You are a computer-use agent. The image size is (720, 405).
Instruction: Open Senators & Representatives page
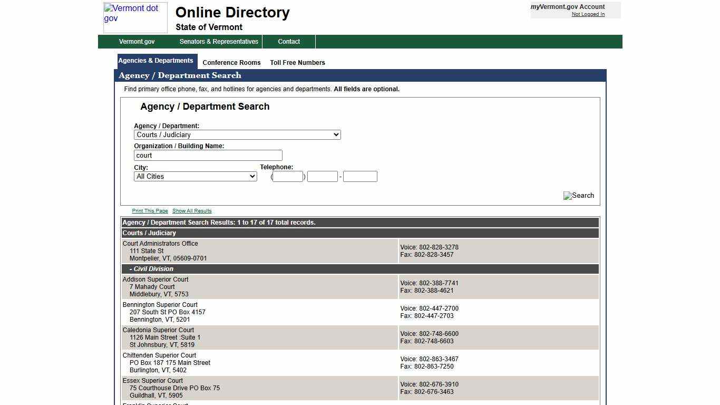[x=218, y=41]
